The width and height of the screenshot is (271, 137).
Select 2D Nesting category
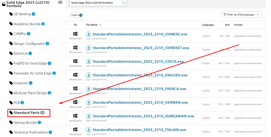[x=22, y=14]
